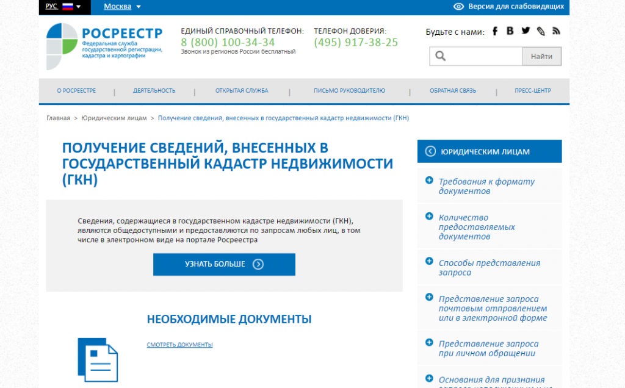Open the Twitter bird icon
Image resolution: width=625 pixels, height=388 pixels.
point(526,31)
